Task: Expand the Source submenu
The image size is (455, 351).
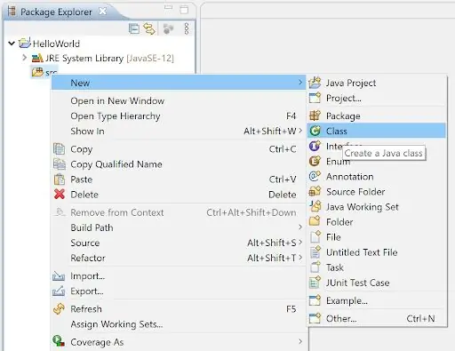Action: click(x=179, y=243)
